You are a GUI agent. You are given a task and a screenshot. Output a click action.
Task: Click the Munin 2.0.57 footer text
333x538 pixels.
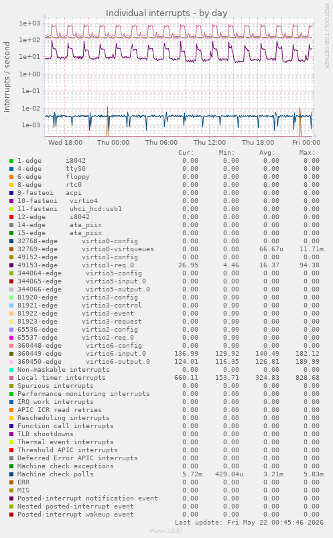[x=166, y=531]
